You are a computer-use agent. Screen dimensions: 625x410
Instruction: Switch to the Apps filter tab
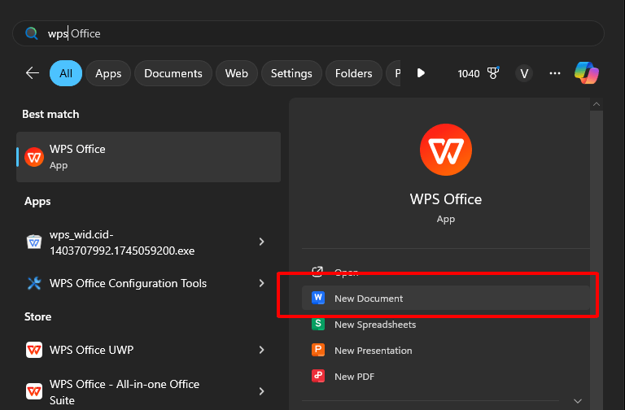click(x=108, y=73)
